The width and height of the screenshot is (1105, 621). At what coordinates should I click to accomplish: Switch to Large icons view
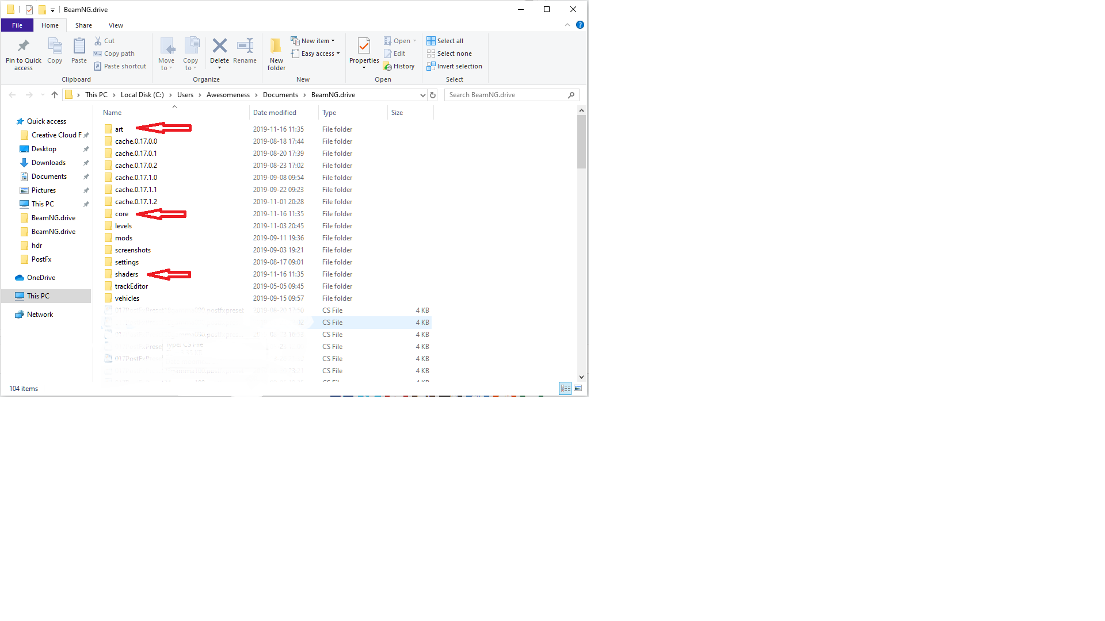[578, 389]
